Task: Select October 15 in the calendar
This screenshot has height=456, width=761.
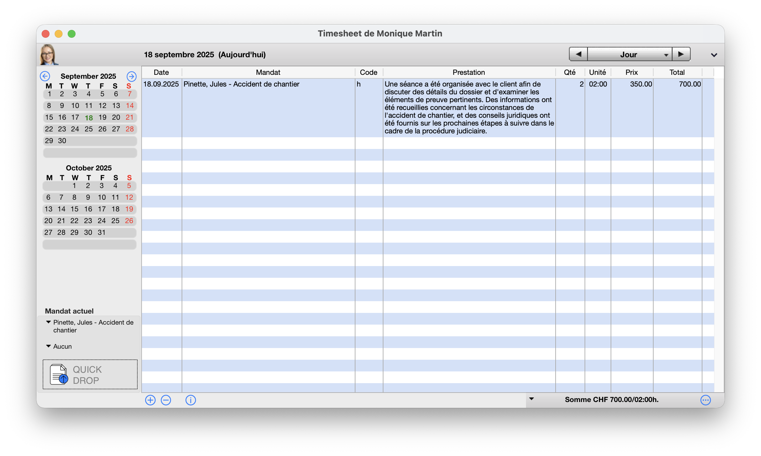Action: coord(75,209)
